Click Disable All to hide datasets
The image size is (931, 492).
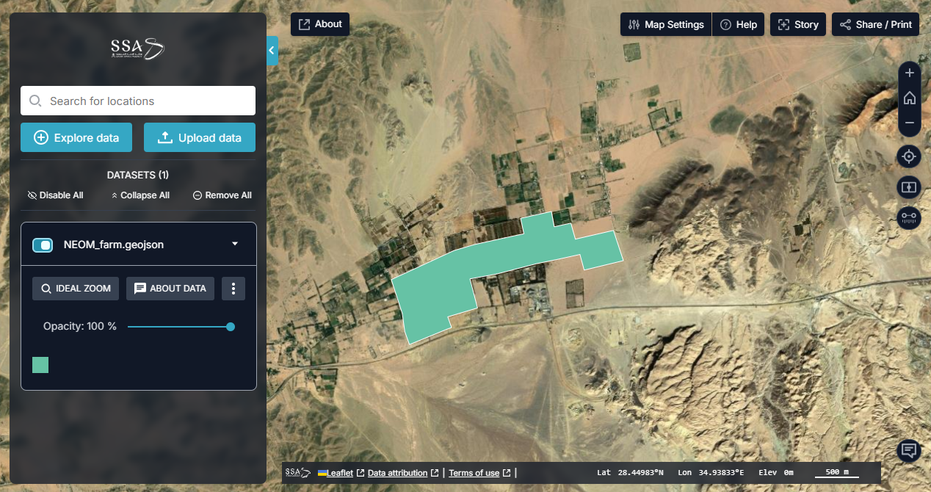point(55,195)
